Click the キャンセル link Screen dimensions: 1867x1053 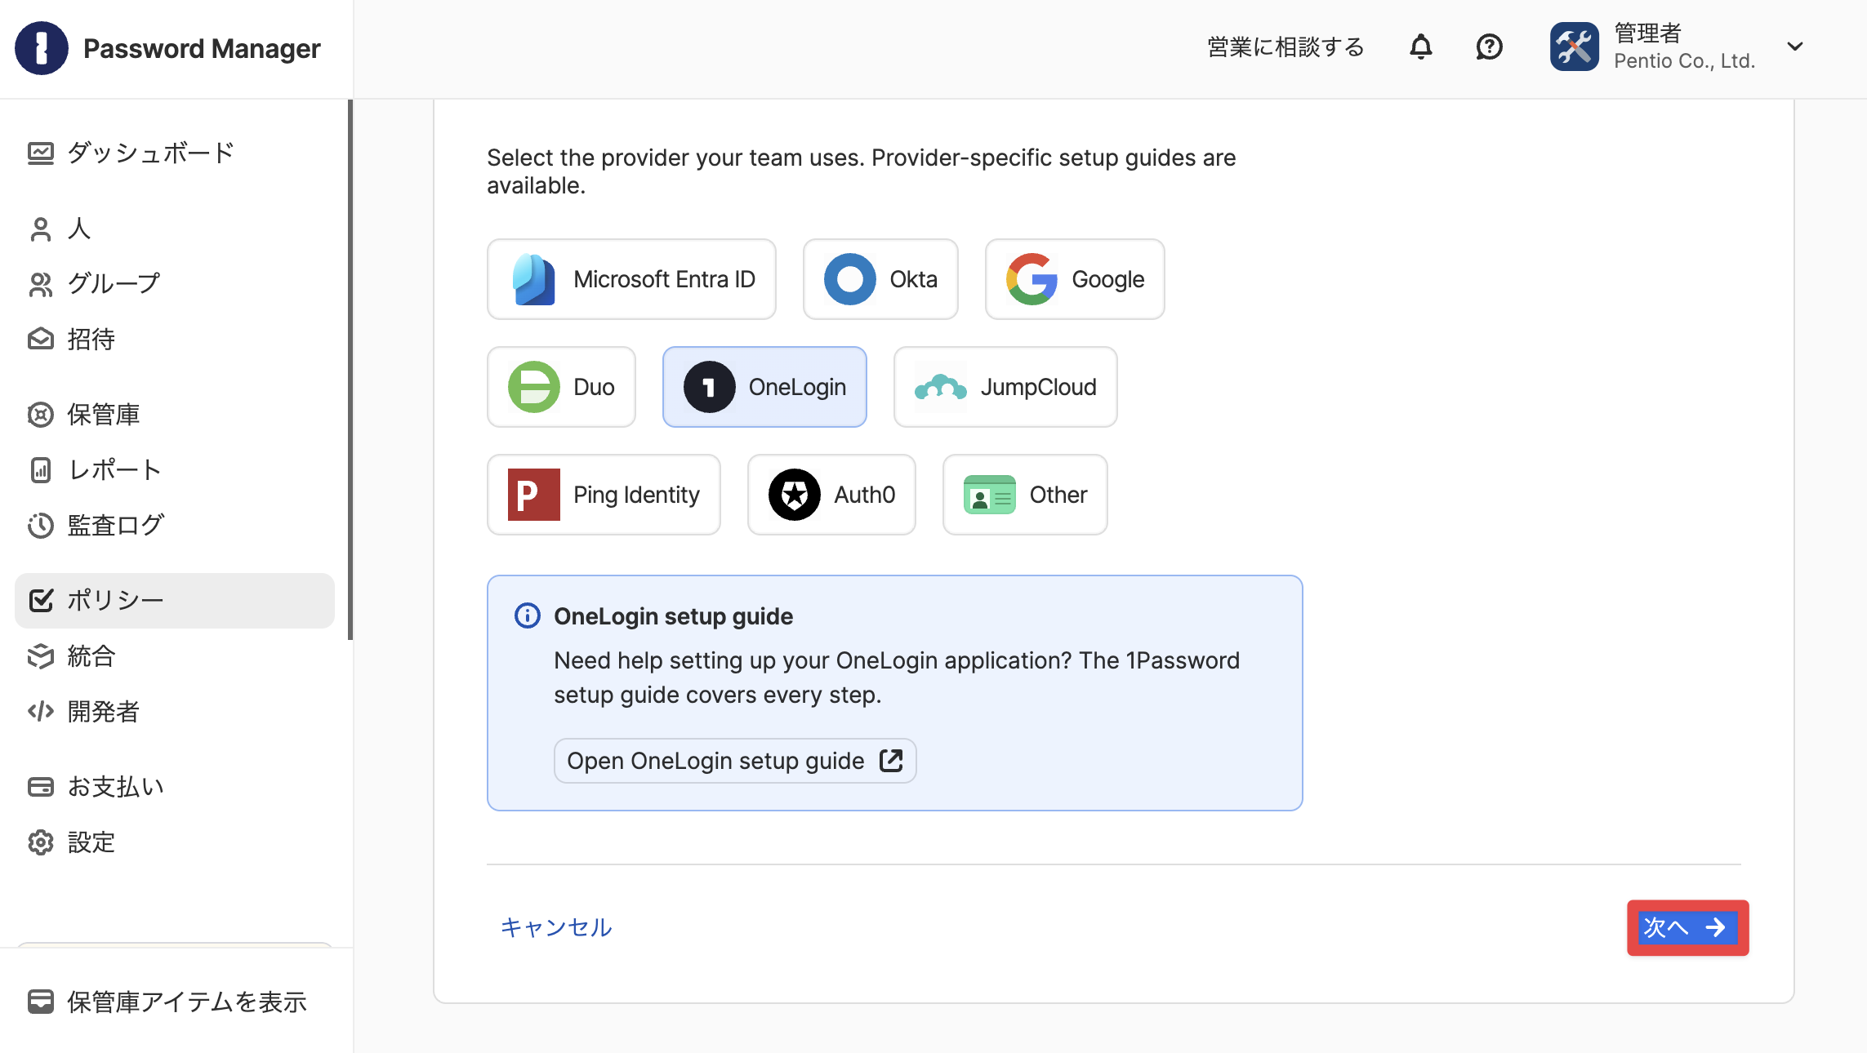(x=556, y=927)
